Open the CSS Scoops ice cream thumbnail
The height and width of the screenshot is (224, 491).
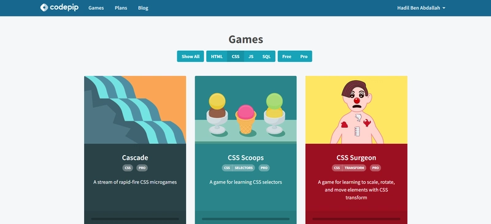point(245,110)
